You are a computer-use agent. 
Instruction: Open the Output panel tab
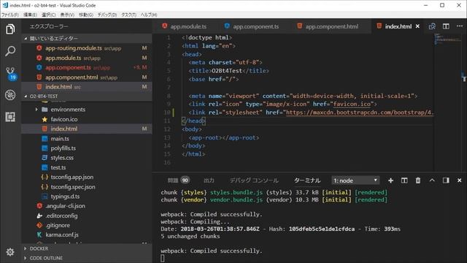(x=209, y=180)
